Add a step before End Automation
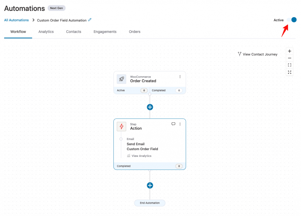 pos(150,185)
